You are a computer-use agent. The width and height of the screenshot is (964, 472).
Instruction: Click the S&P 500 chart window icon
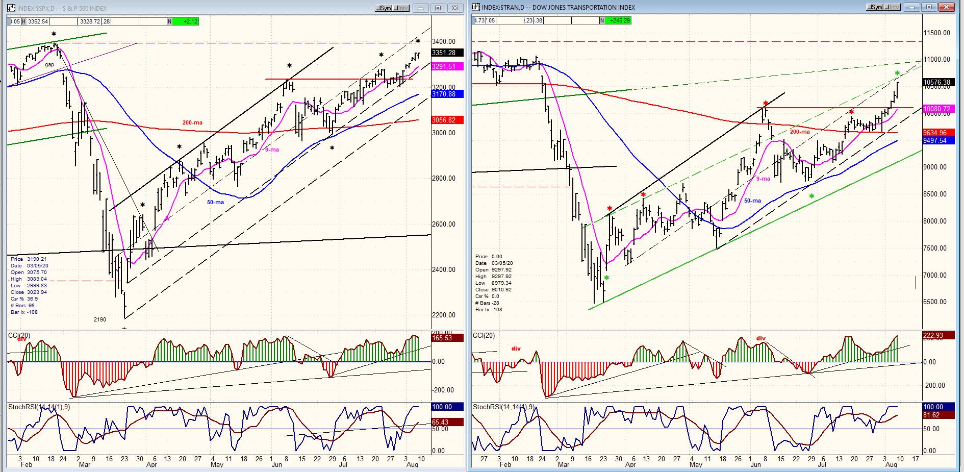click(x=11, y=8)
